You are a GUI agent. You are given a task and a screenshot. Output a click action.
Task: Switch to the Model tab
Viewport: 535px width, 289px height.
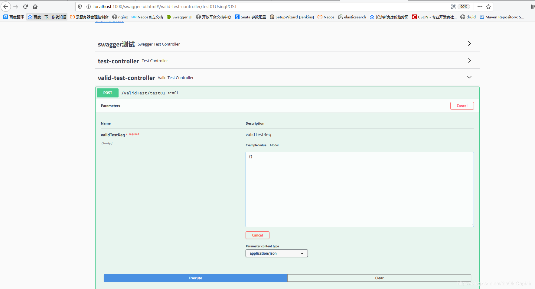[x=274, y=145]
